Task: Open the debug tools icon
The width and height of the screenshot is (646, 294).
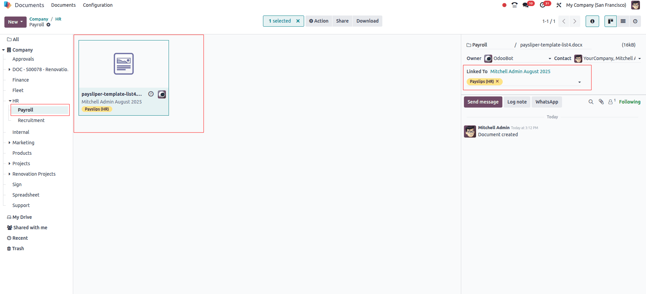Action: [559, 5]
